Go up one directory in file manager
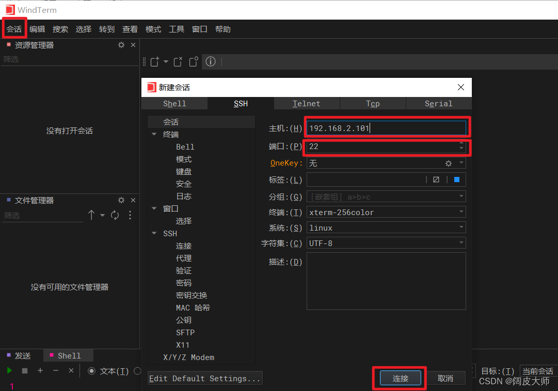Screen dimensions: 558x391 pos(91,215)
